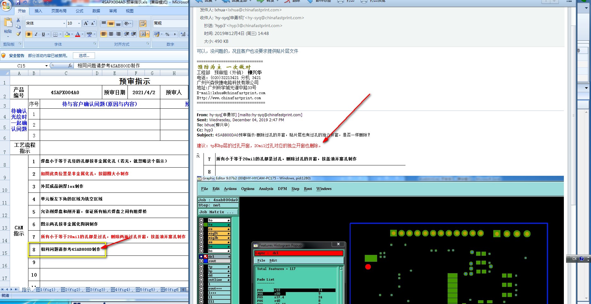Expand the fill color dropdown arrow
591x304 pixels.
72,34
